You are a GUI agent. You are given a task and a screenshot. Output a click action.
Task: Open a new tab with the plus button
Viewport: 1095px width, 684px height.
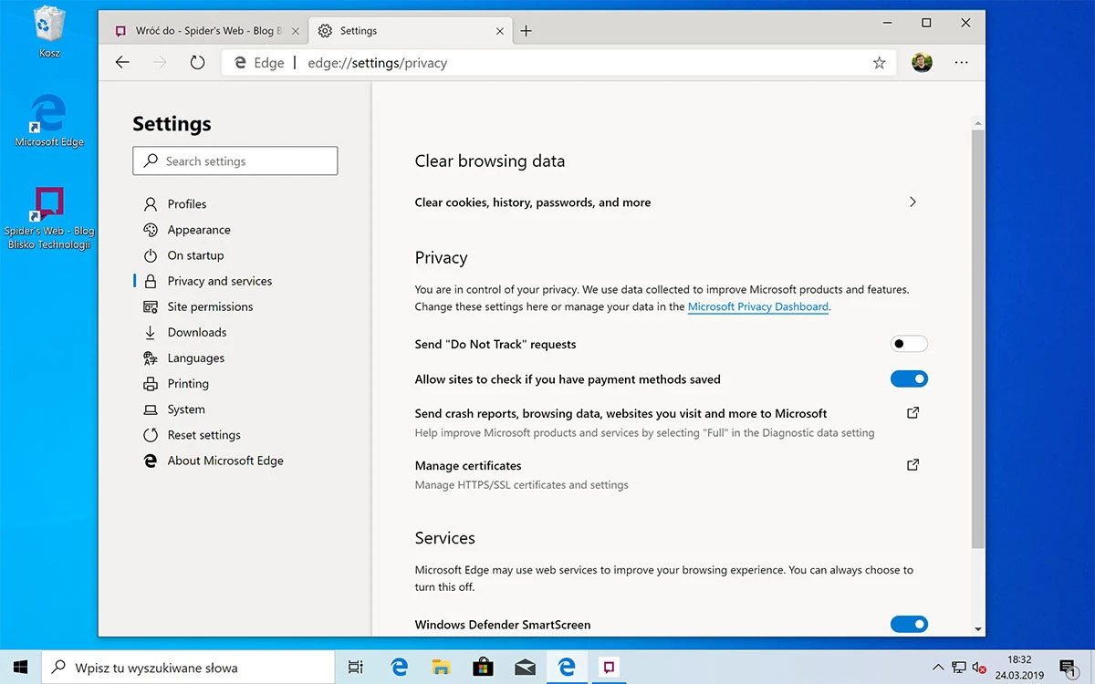pos(526,31)
